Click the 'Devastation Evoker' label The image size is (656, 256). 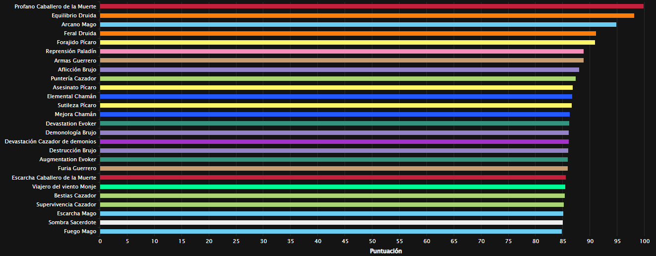[71, 123]
